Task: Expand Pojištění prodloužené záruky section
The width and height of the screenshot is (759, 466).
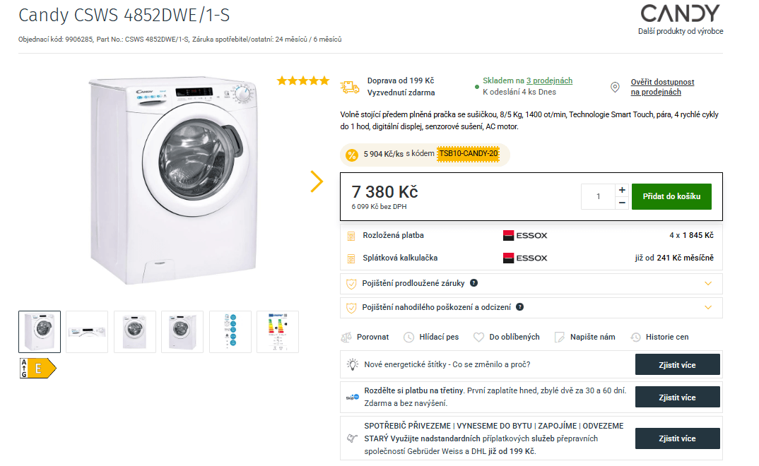Action: tap(708, 283)
